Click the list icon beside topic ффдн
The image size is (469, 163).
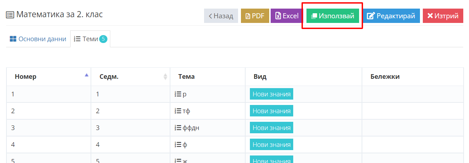[x=178, y=128]
